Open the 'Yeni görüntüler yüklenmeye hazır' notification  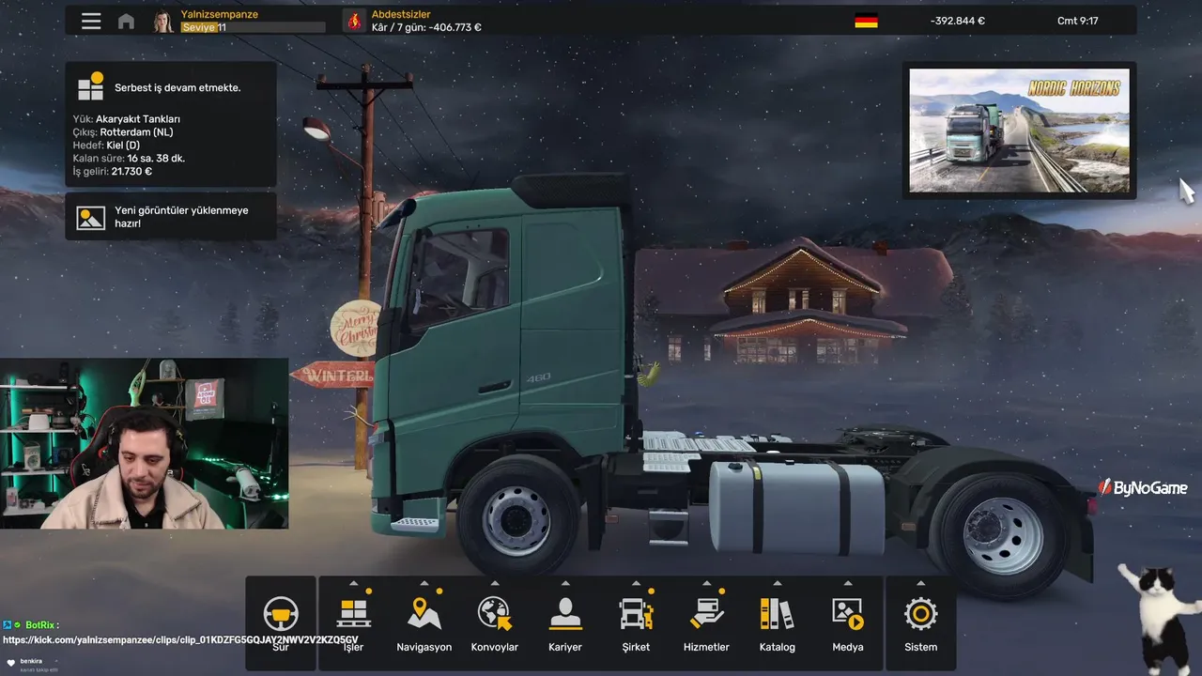point(171,217)
